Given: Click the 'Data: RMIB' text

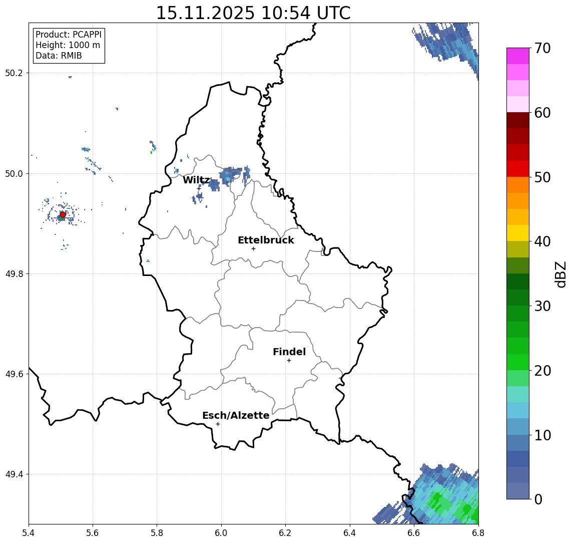Looking at the screenshot, I should tap(59, 56).
